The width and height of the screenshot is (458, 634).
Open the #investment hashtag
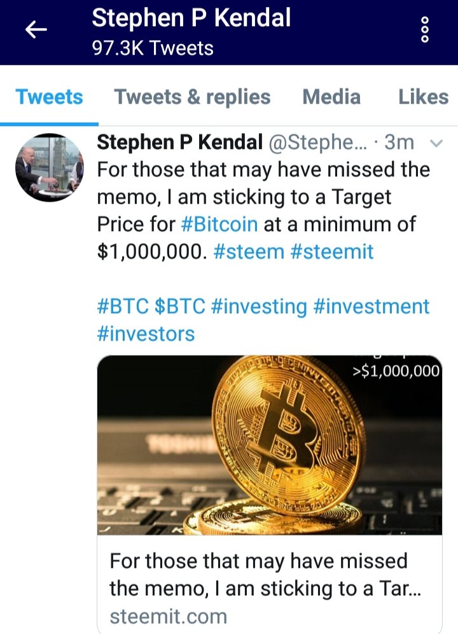[371, 306]
